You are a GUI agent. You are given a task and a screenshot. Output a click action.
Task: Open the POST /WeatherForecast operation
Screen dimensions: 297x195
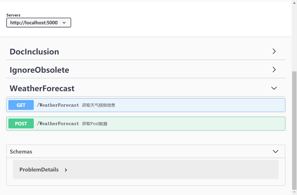tap(146, 123)
